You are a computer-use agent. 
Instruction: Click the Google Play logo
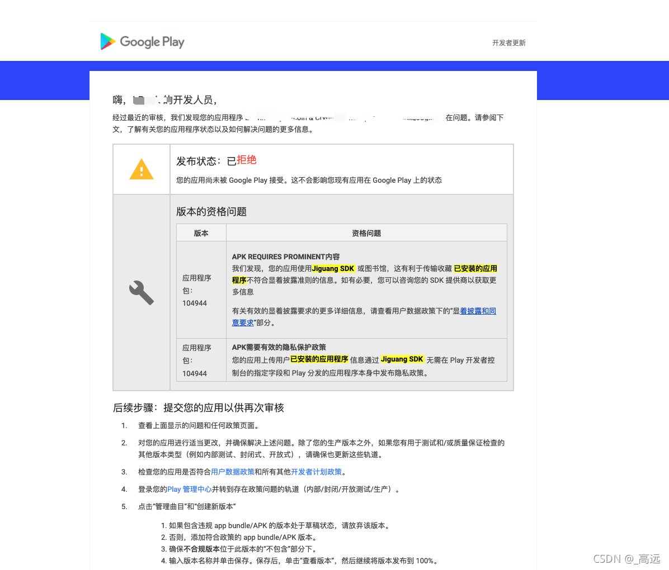click(142, 42)
